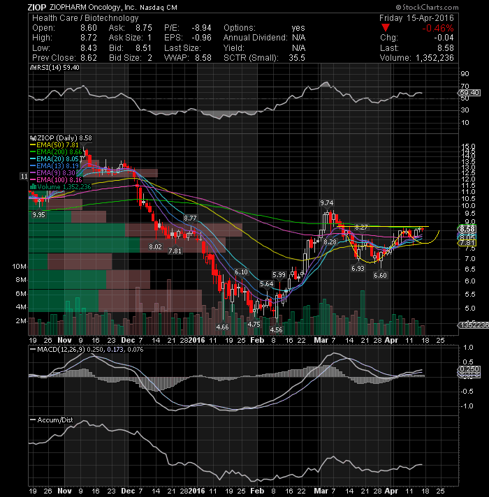The image size is (489, 497).
Task: Click the candlestick icon beside ZIOP (Daily)
Action: (33, 138)
